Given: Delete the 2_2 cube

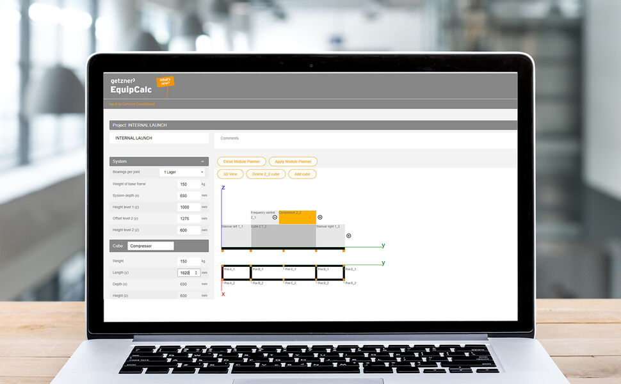Looking at the screenshot, I should coord(265,173).
